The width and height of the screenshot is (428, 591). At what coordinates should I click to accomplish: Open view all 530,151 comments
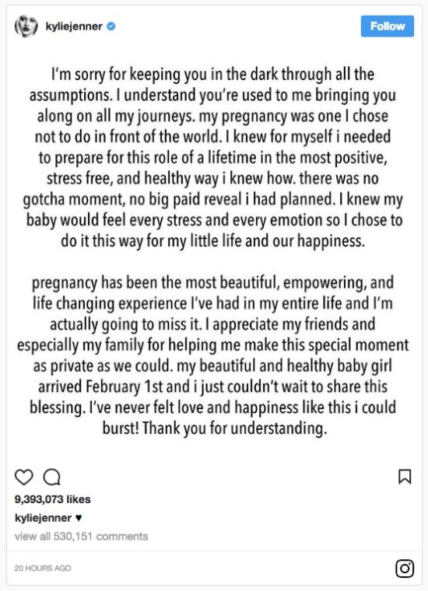81,537
